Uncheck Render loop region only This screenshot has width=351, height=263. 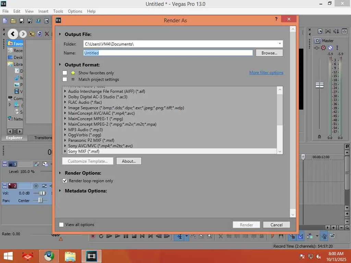(65, 181)
